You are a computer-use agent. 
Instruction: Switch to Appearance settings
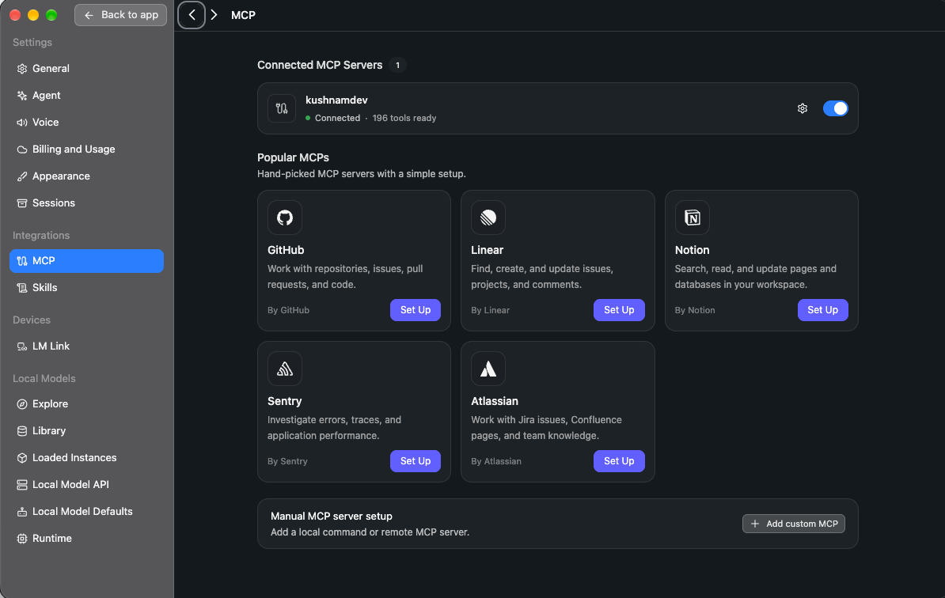(x=87, y=176)
